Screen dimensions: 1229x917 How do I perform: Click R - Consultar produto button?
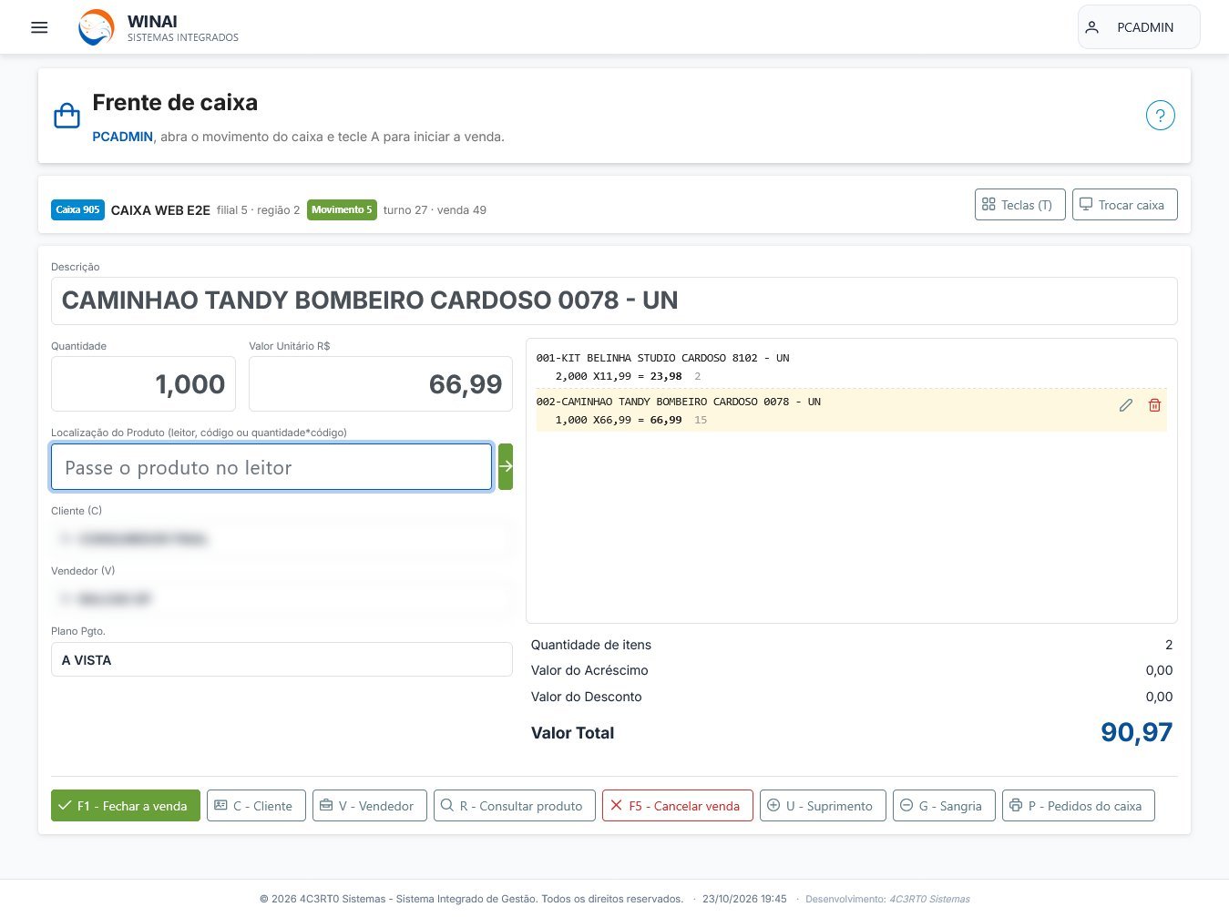tap(514, 806)
